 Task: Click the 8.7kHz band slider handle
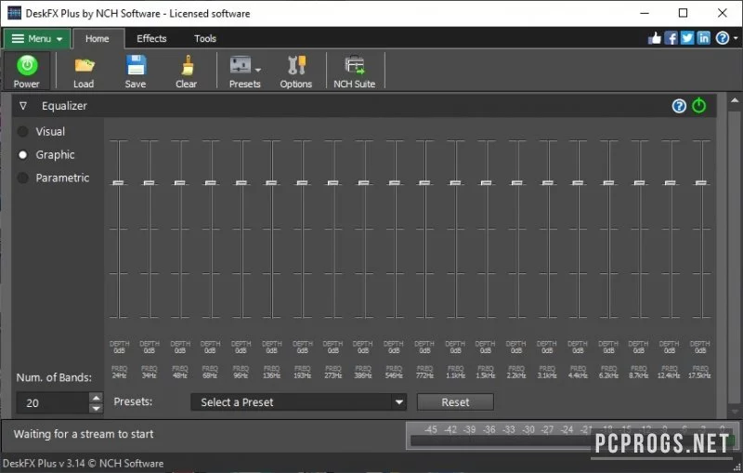click(x=639, y=182)
